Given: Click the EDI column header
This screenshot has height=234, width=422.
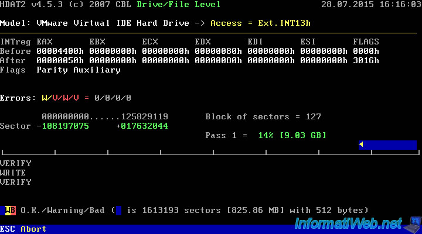Looking at the screenshot, I should pyautogui.click(x=255, y=42).
